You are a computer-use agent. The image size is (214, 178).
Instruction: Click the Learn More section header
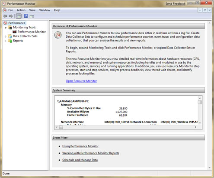coord(128,138)
